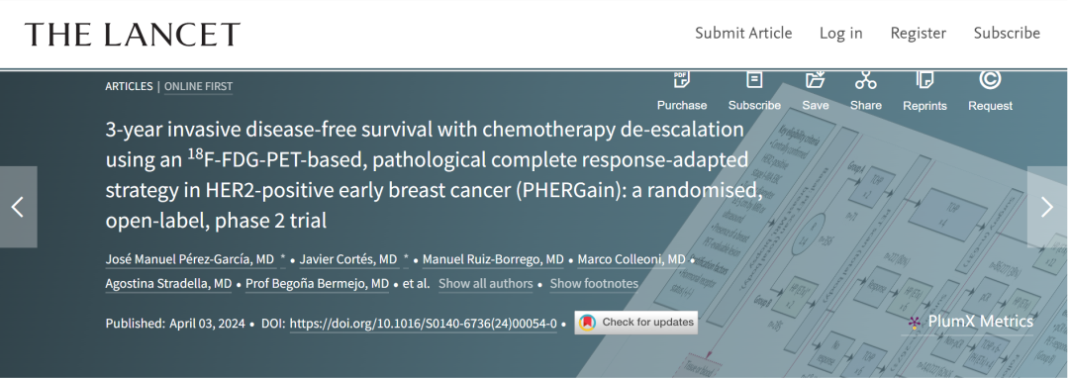This screenshot has width=1069, height=379.
Task: Click the Request copyright icon
Action: click(x=990, y=80)
